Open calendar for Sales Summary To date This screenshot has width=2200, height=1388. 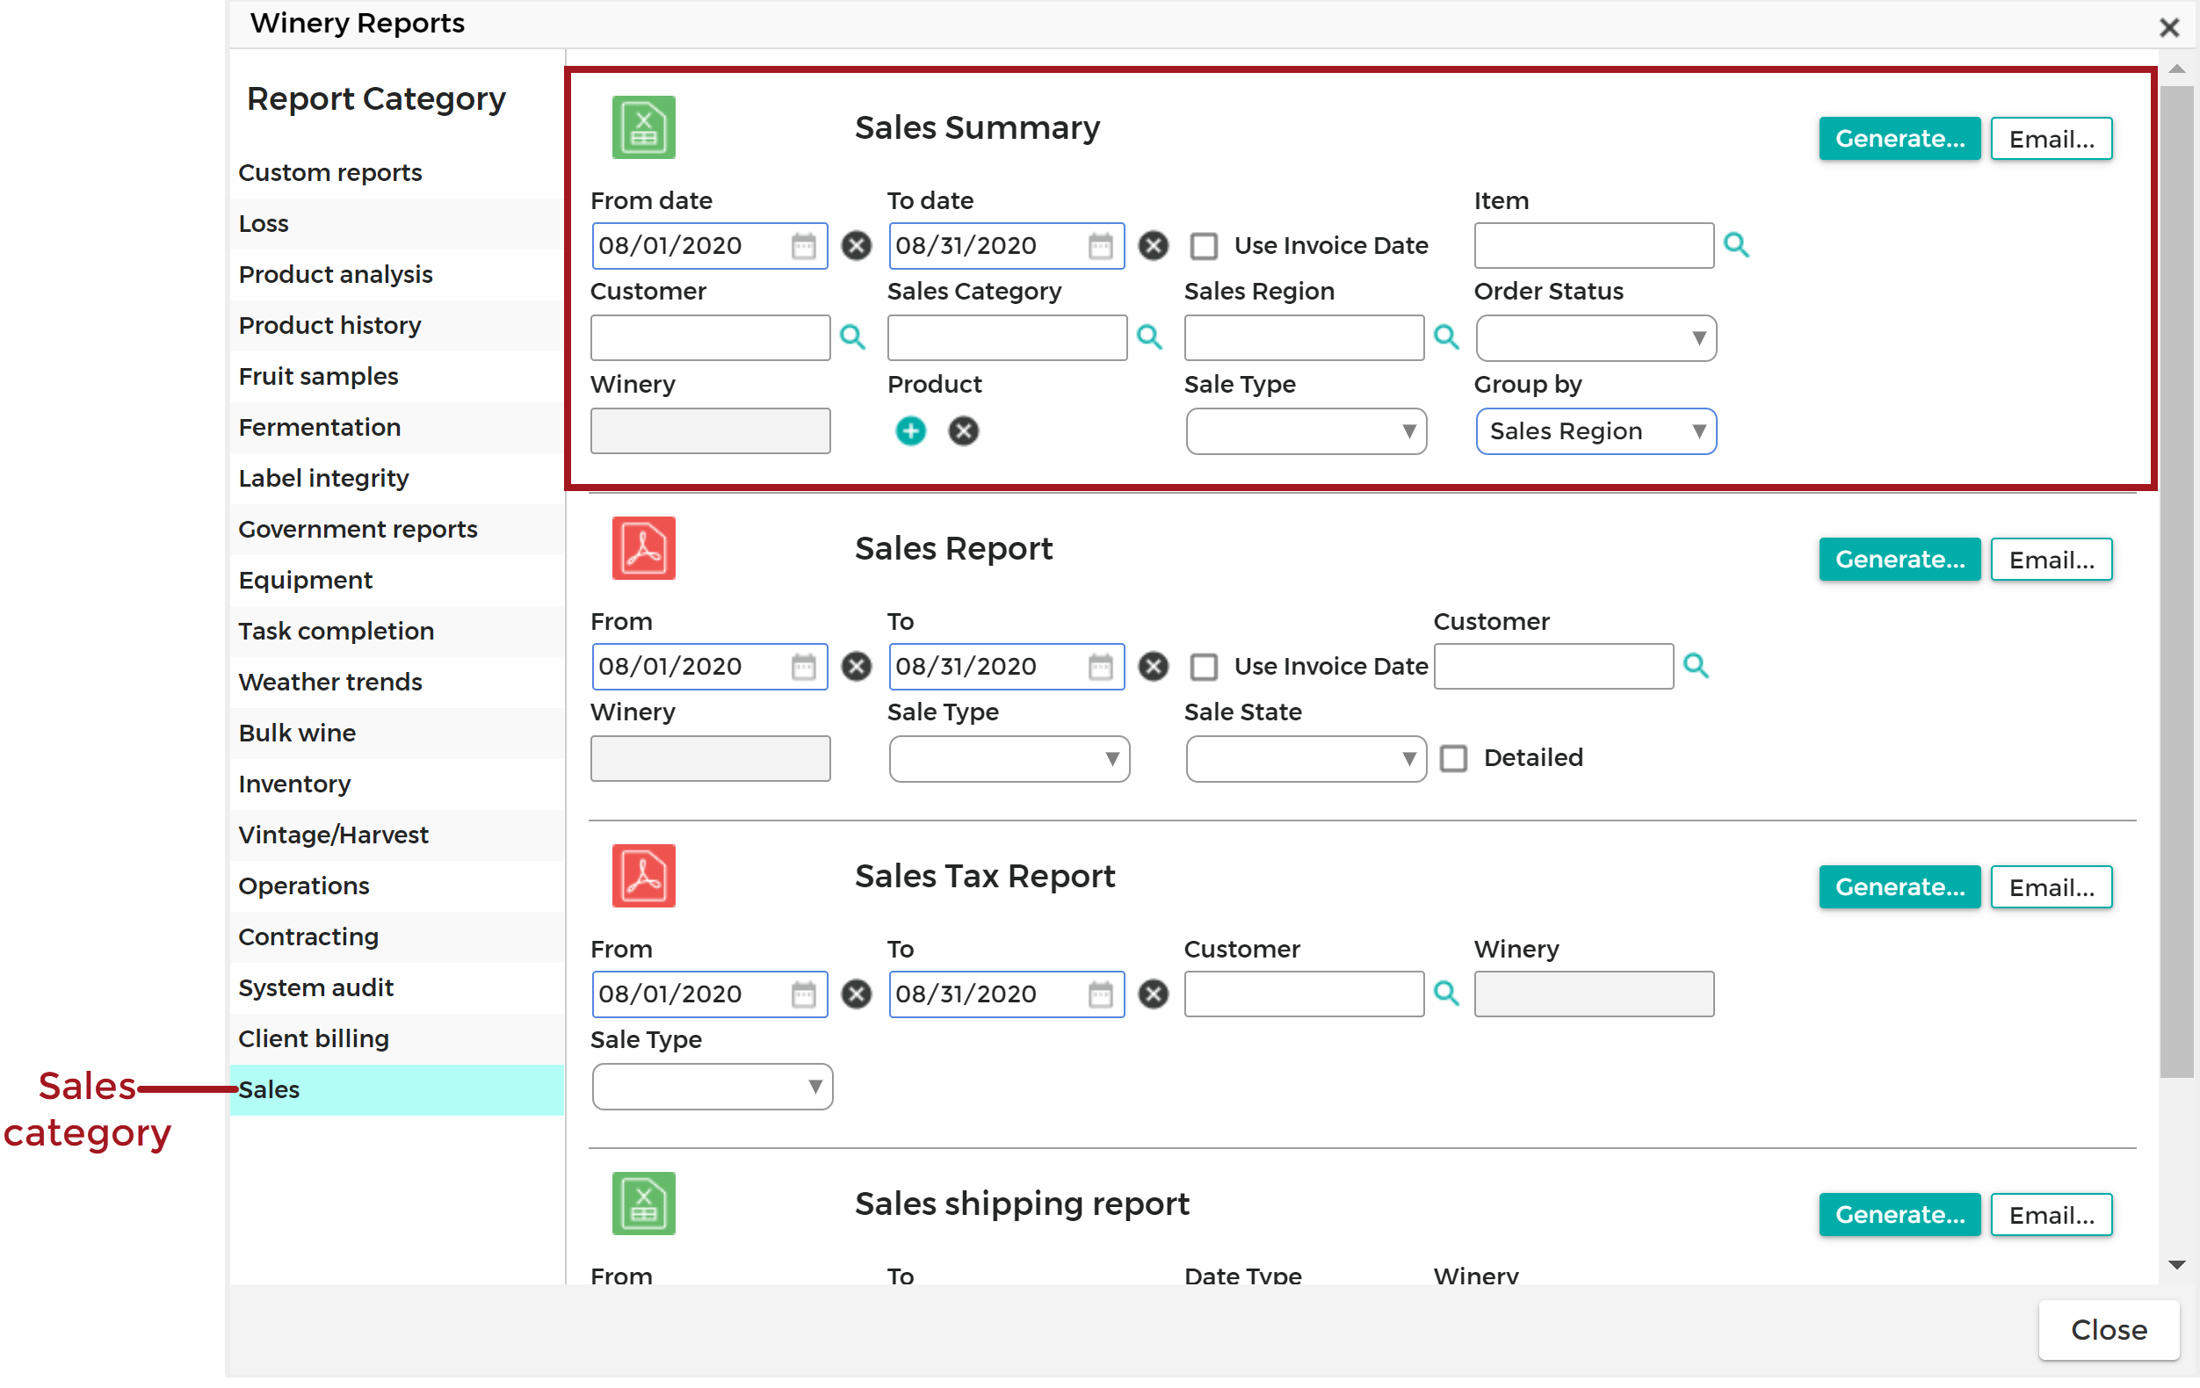pos(1100,246)
